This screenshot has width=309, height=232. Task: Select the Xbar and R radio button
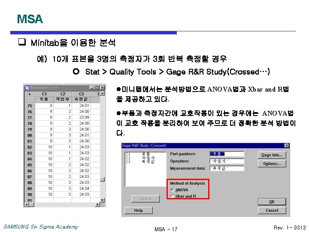coord(172,196)
